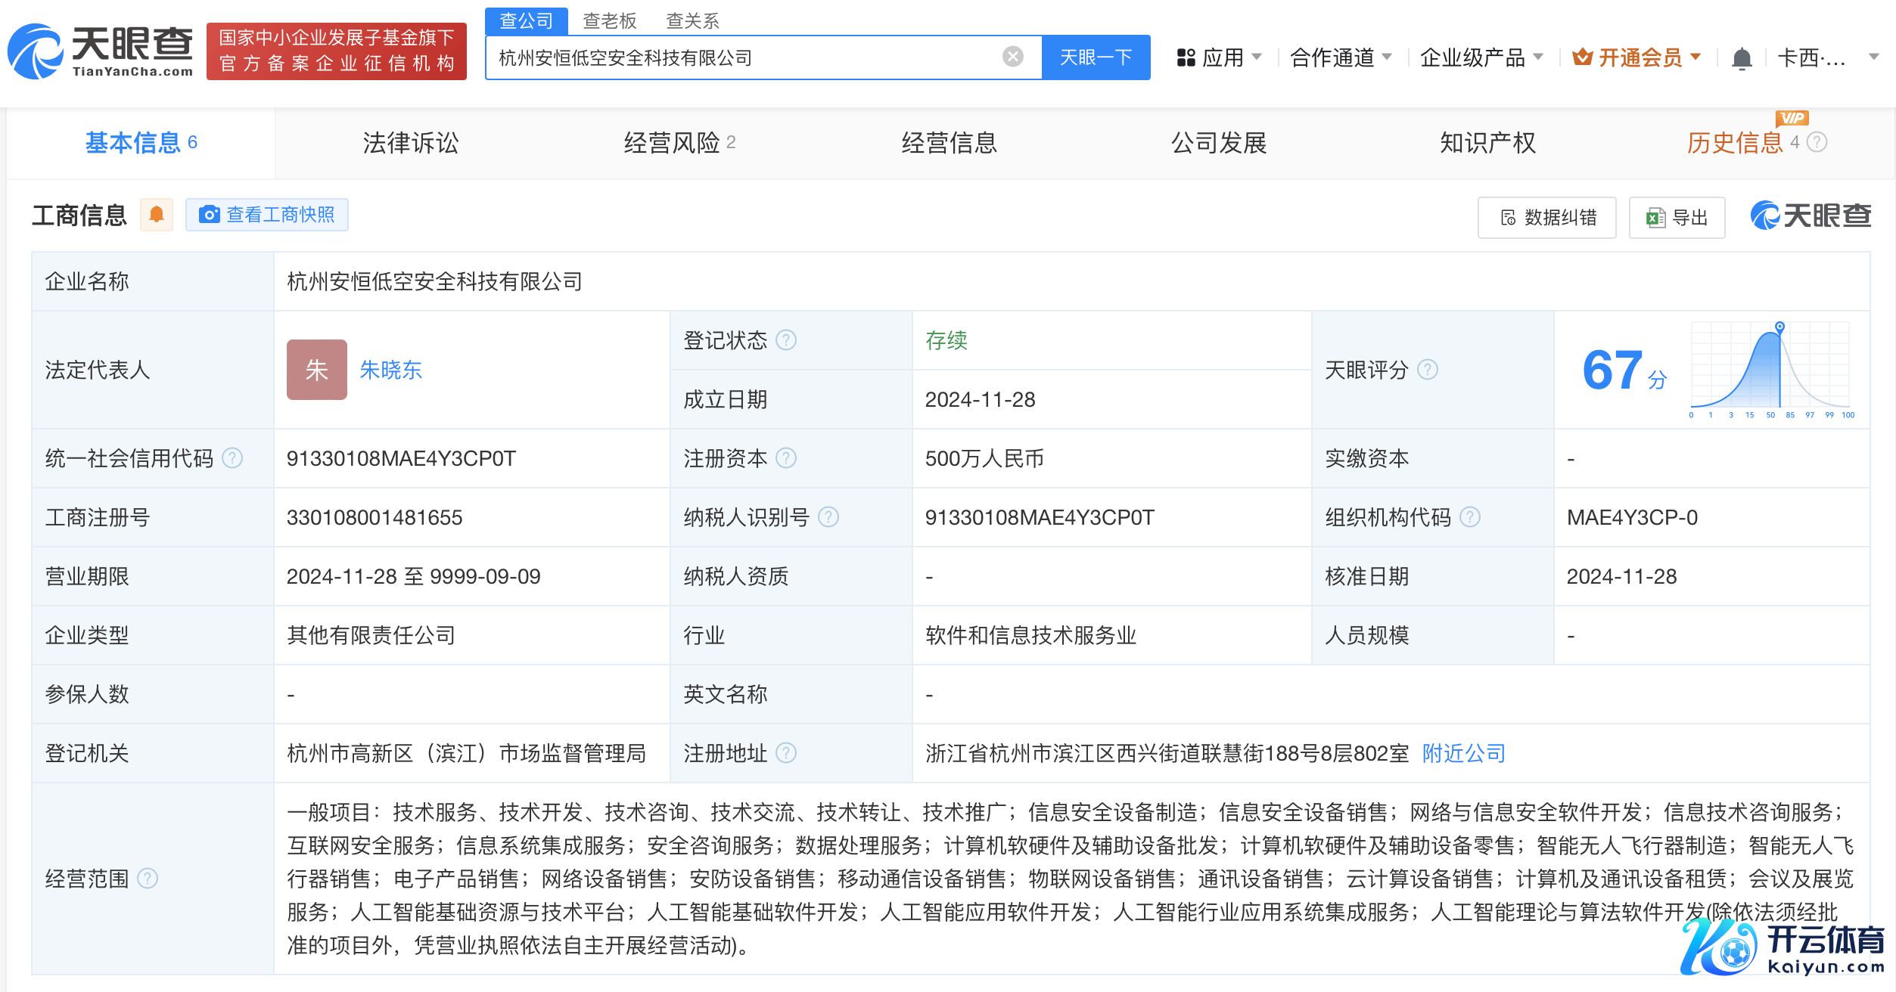
Task: Open the 附近公司 link
Action: tap(1463, 753)
